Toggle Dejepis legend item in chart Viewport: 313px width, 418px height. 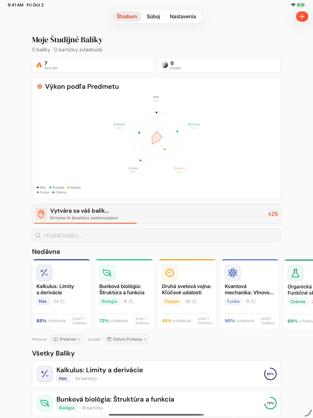[x=74, y=187]
